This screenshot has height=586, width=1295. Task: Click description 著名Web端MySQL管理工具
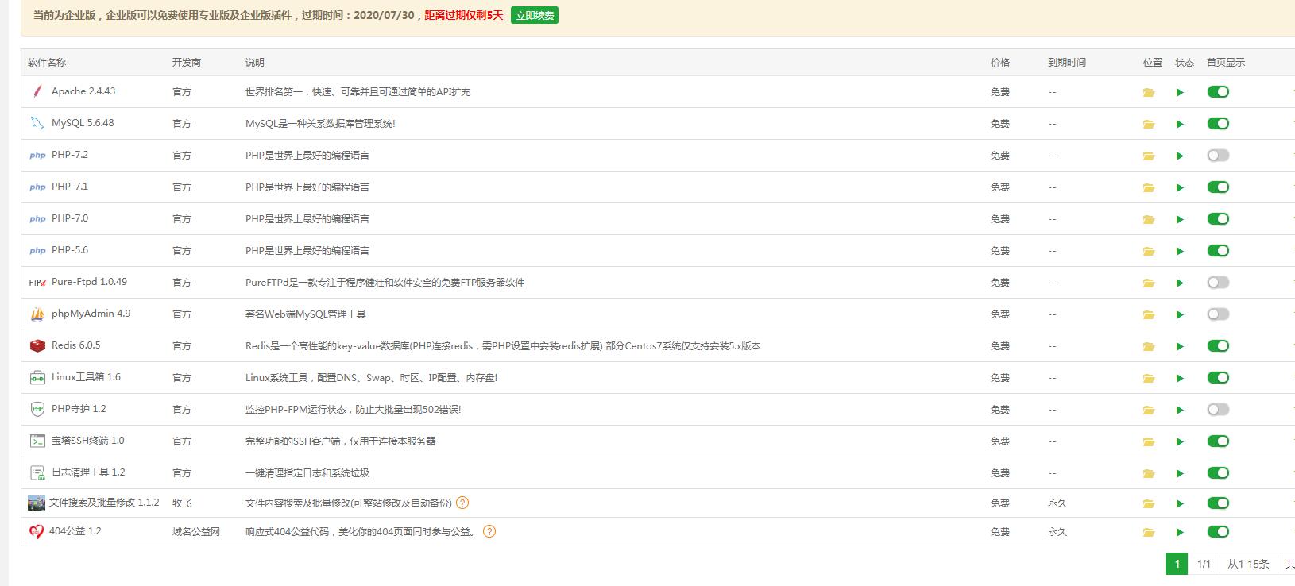click(306, 314)
